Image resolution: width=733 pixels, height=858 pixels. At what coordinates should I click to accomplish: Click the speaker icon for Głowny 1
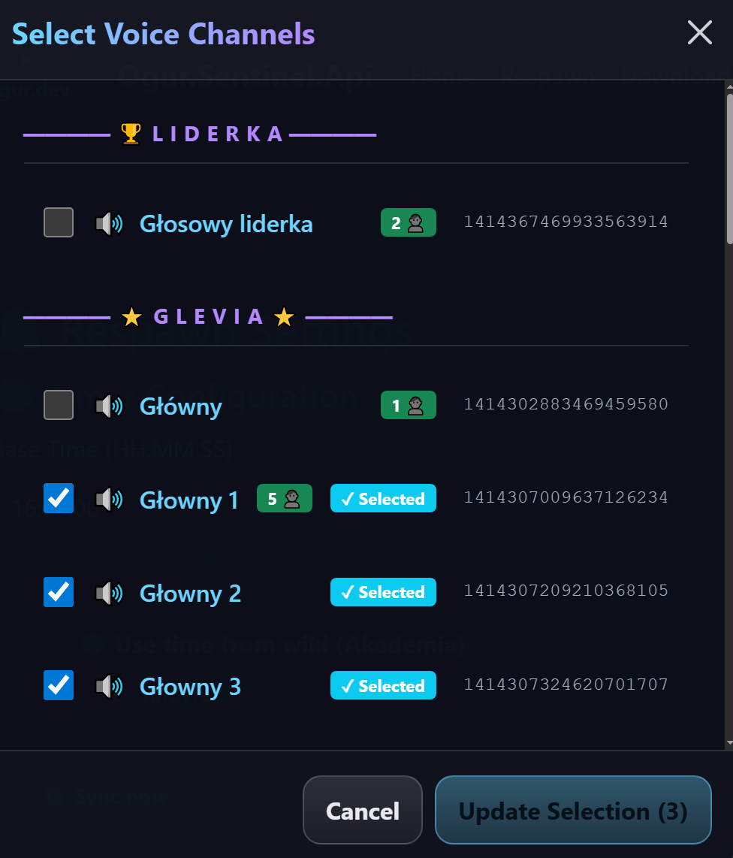pos(109,500)
